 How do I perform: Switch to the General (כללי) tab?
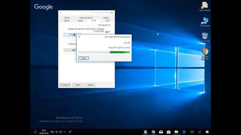click(x=107, y=21)
